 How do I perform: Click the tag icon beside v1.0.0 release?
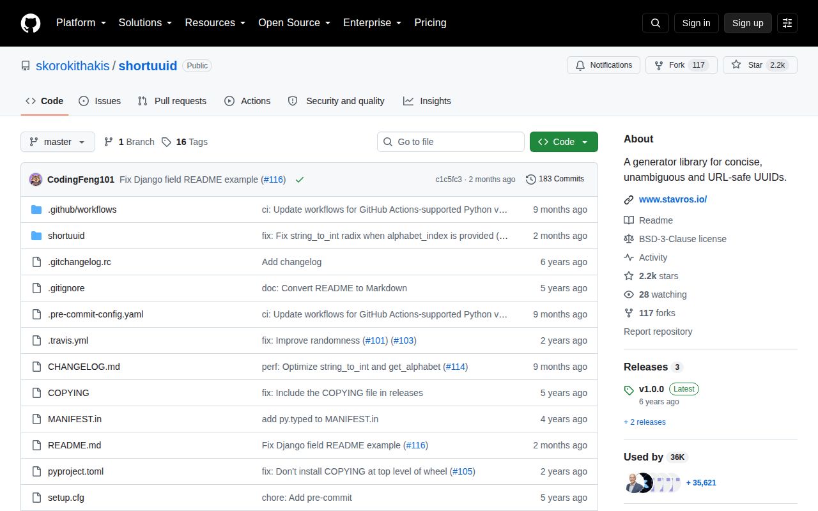[629, 390]
